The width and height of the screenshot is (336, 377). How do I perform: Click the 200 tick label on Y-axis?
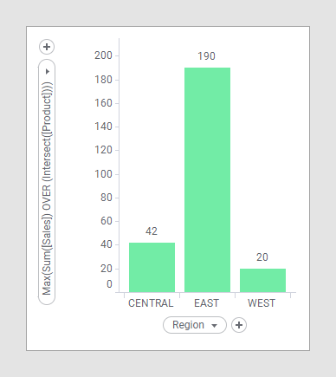tap(103, 55)
